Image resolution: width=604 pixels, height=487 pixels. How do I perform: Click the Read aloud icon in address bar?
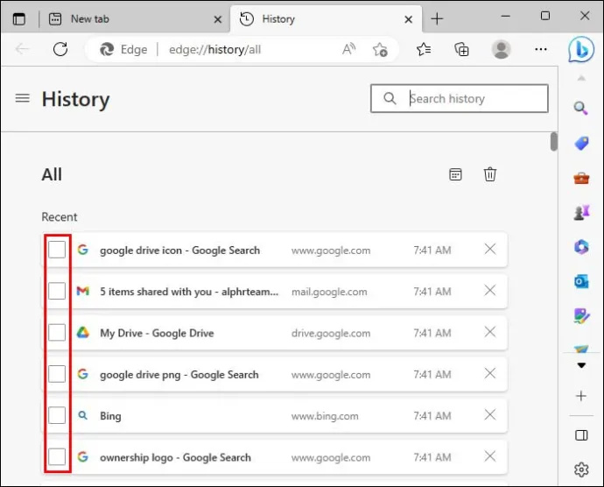pyautogui.click(x=348, y=49)
